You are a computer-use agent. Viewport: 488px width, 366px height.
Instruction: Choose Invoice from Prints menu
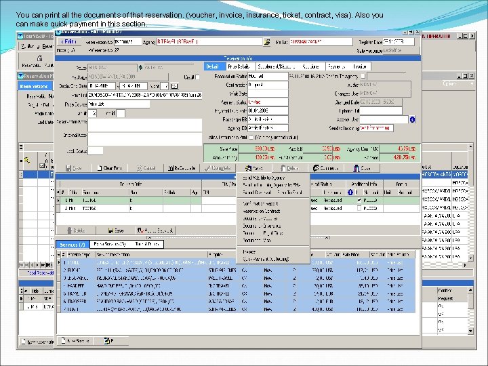(x=249, y=251)
